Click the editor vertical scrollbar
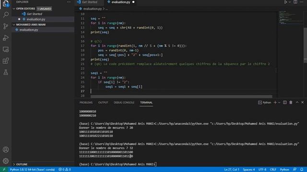Image resolution: width=307 pixels, height=172 pixels. click(x=305, y=45)
